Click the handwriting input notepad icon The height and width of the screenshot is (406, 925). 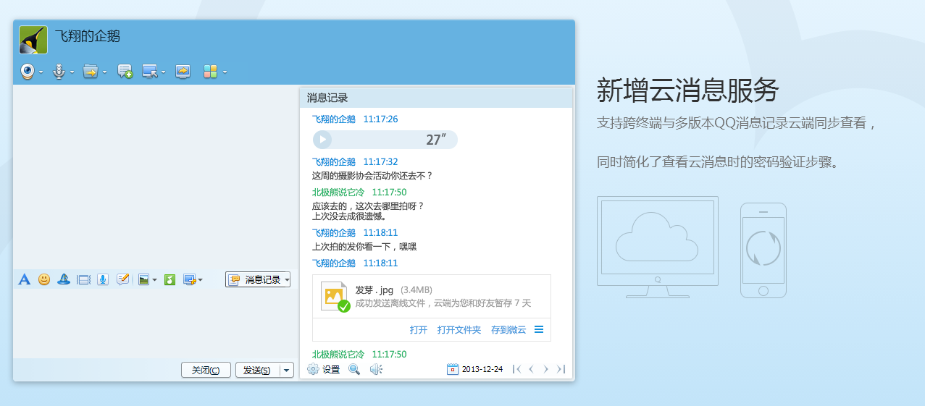click(122, 279)
